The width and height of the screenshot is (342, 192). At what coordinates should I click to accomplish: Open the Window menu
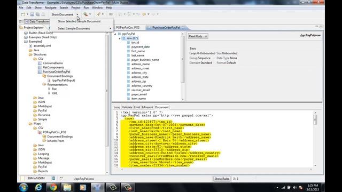pyautogui.click(x=97, y=7)
